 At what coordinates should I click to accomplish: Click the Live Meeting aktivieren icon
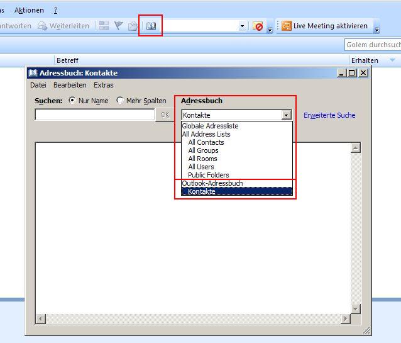point(287,26)
